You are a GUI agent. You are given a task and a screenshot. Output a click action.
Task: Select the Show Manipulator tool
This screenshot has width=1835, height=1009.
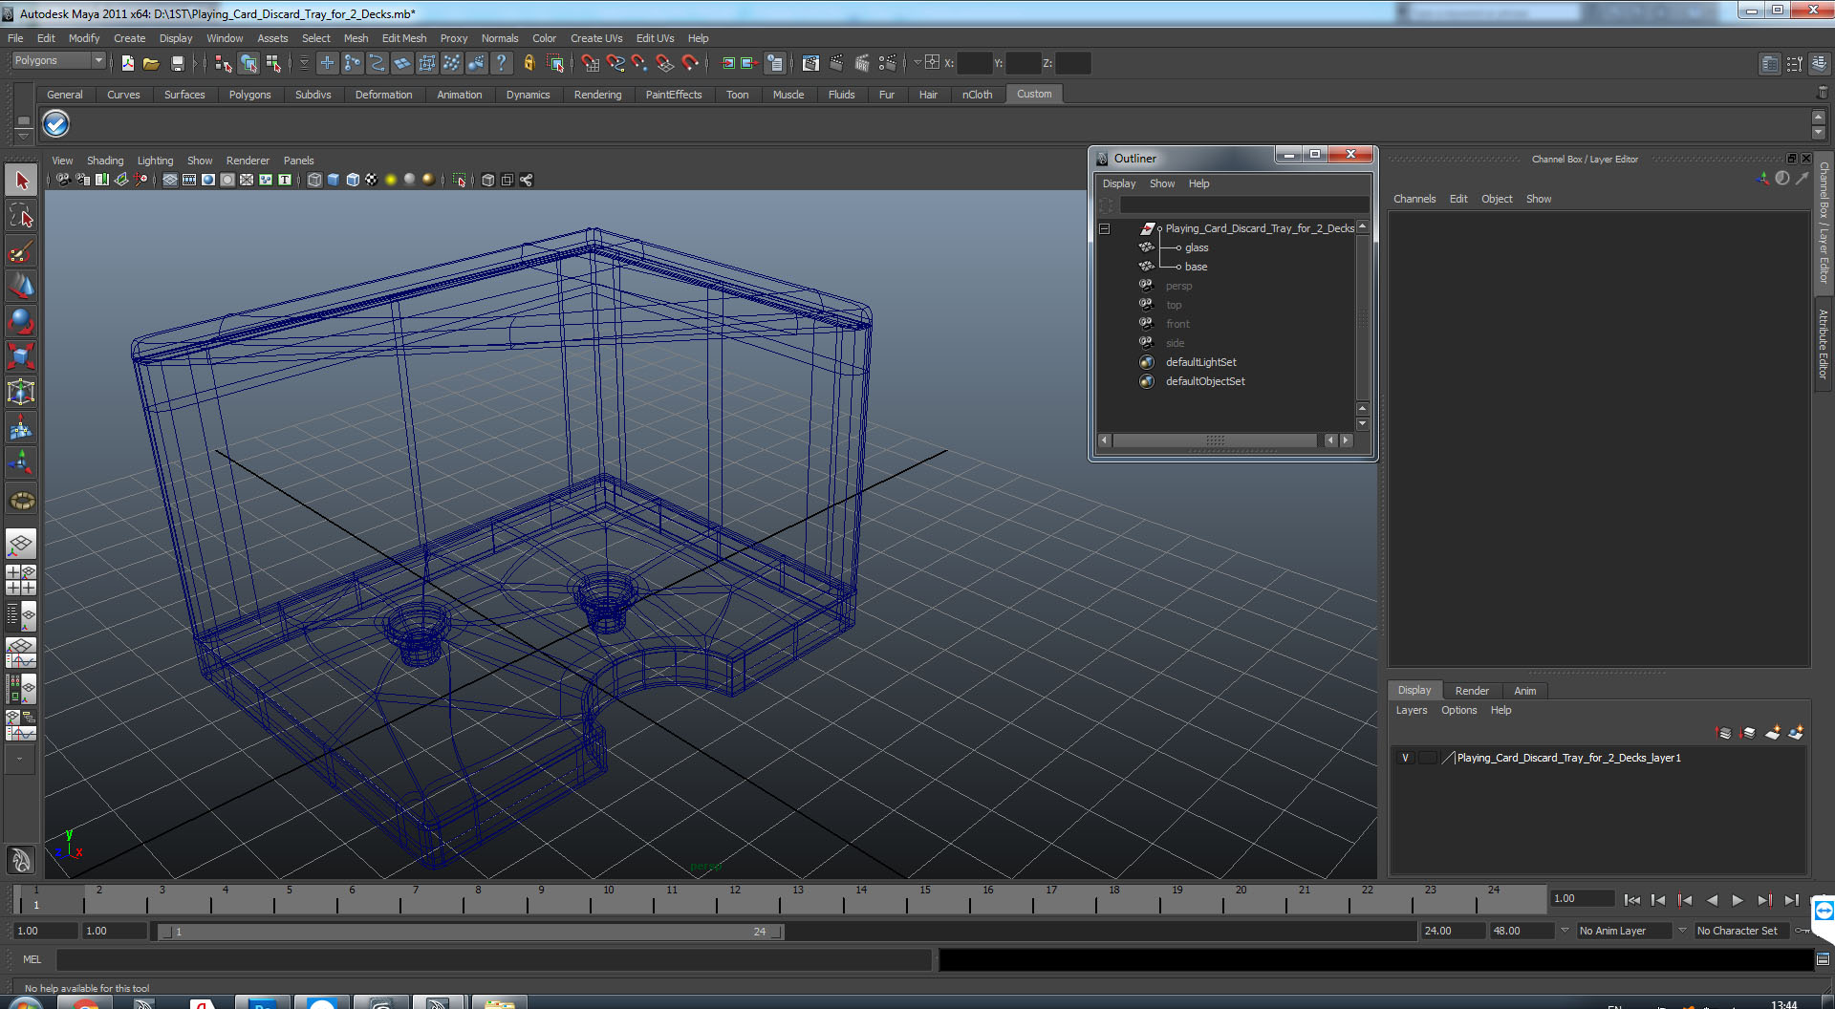pos(21,463)
